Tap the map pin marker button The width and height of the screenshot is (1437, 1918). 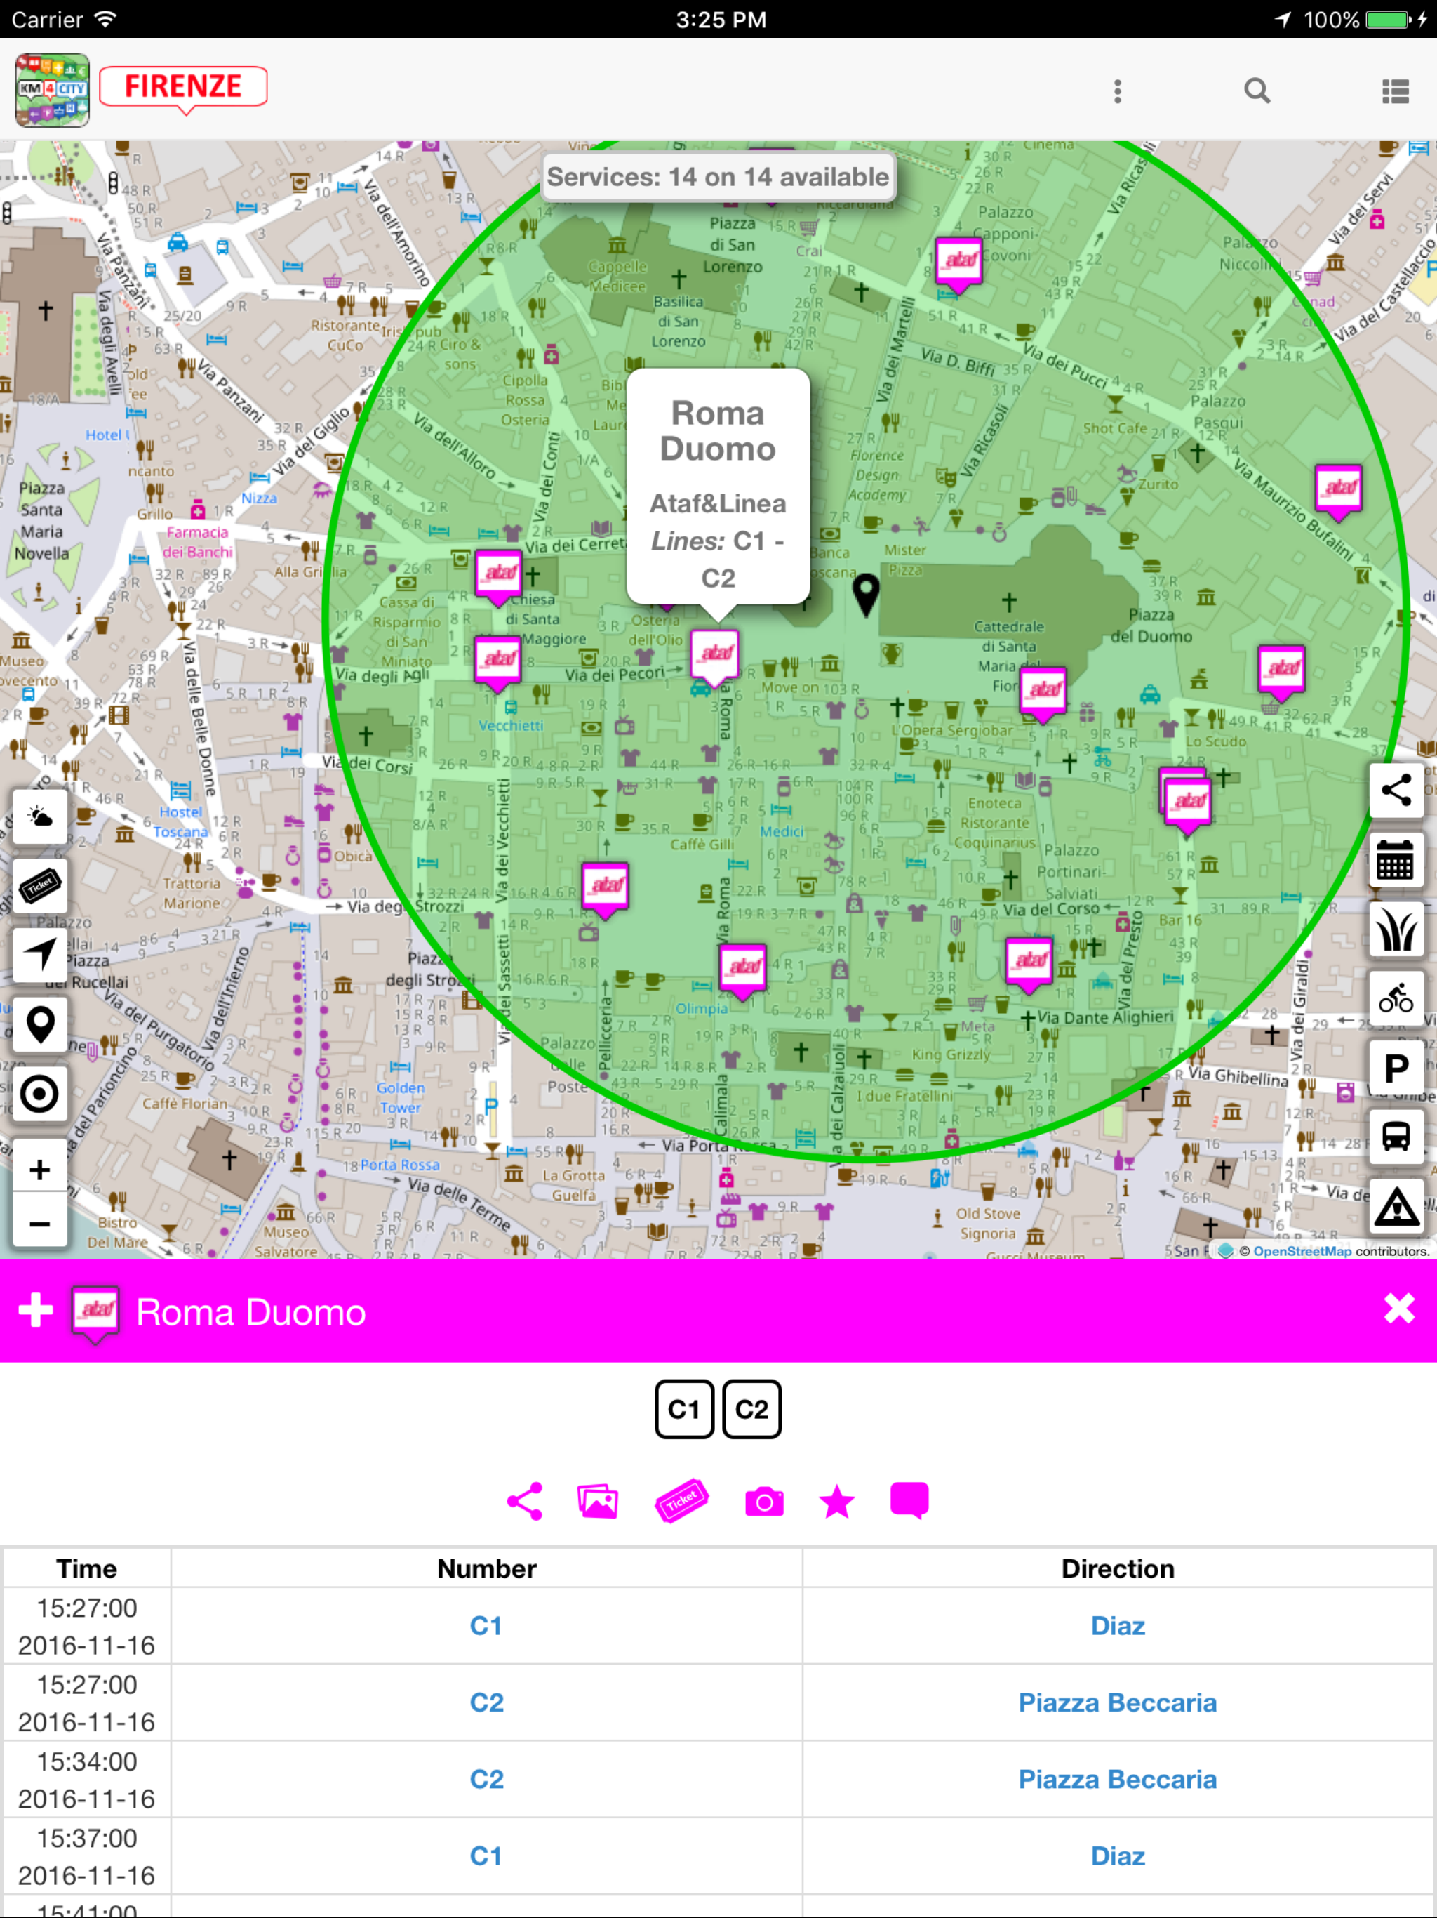[x=40, y=1024]
